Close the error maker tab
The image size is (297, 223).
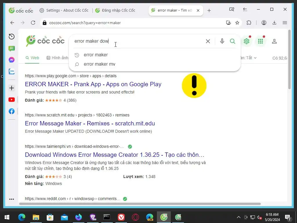[198, 10]
